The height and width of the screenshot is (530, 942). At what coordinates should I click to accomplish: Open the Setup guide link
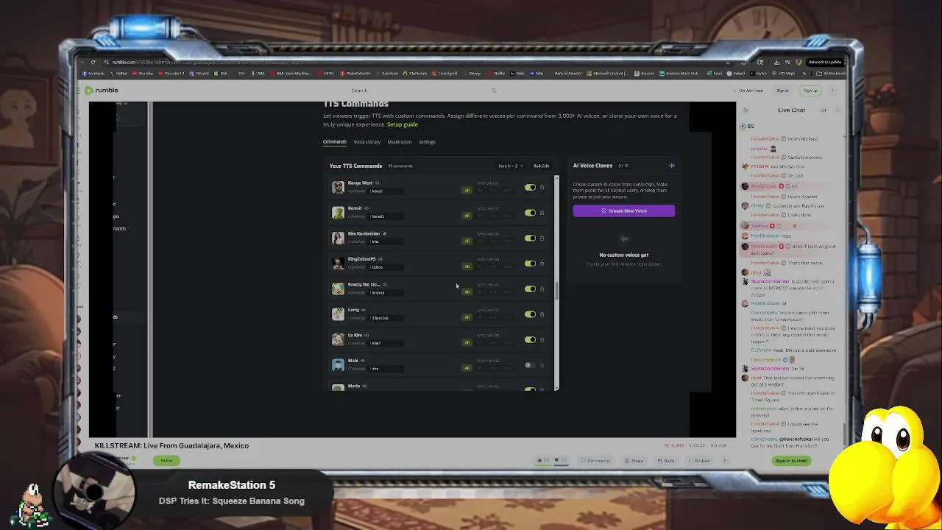(x=403, y=124)
